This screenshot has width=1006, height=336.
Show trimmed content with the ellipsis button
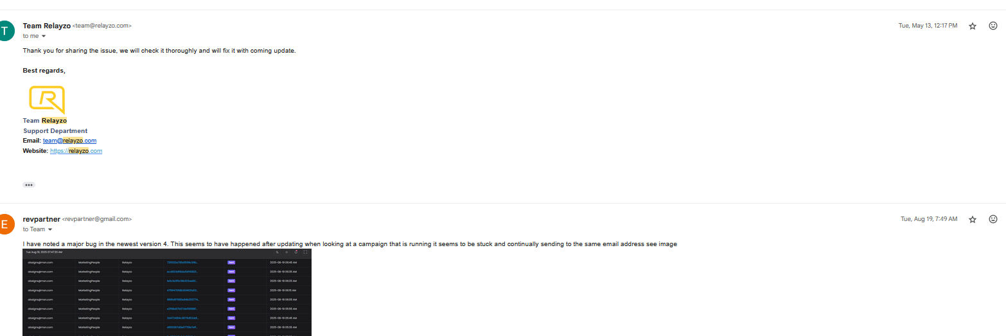[x=29, y=185]
